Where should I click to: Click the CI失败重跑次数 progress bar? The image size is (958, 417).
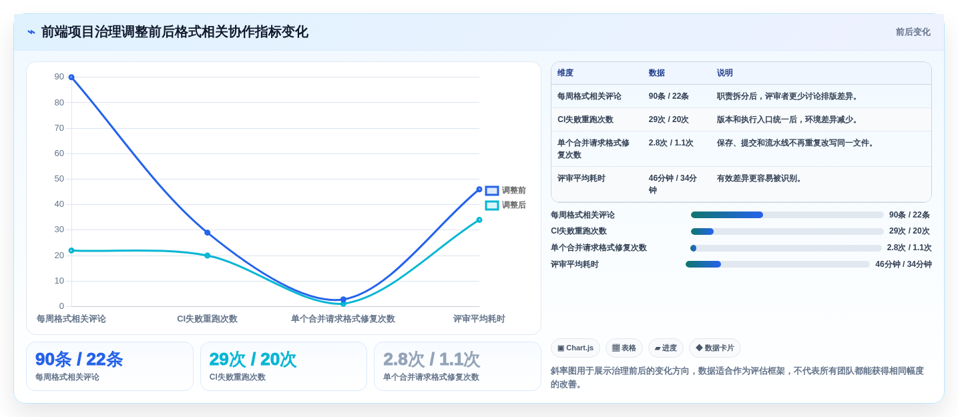pyautogui.click(x=787, y=232)
